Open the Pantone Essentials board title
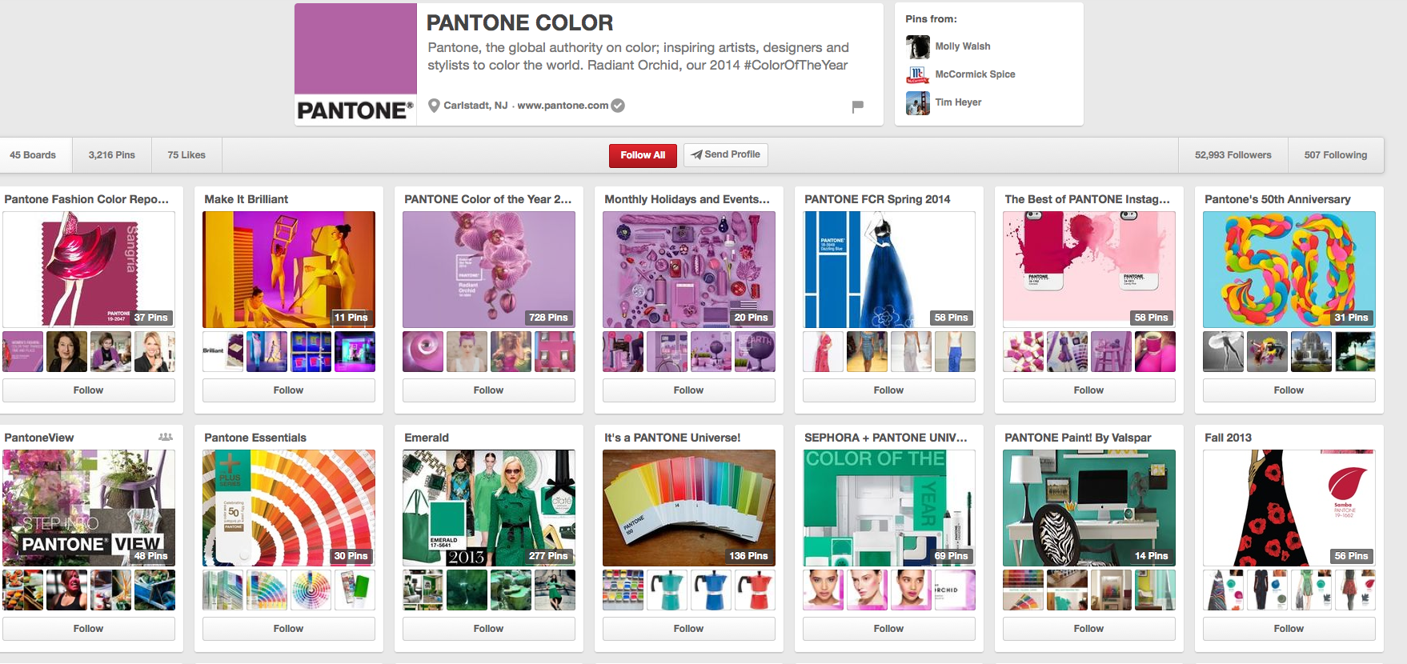The image size is (1407, 664). point(255,438)
